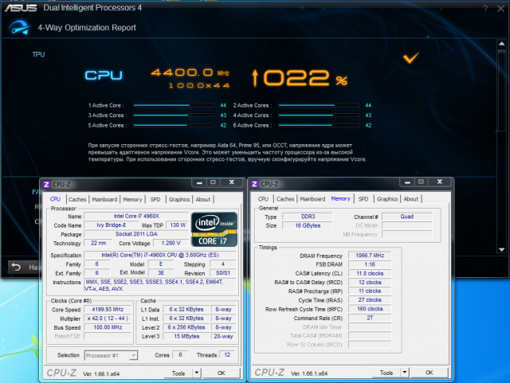
Task: Click the CAS# Latency value '11.0 clocks'
Action: pos(370,273)
